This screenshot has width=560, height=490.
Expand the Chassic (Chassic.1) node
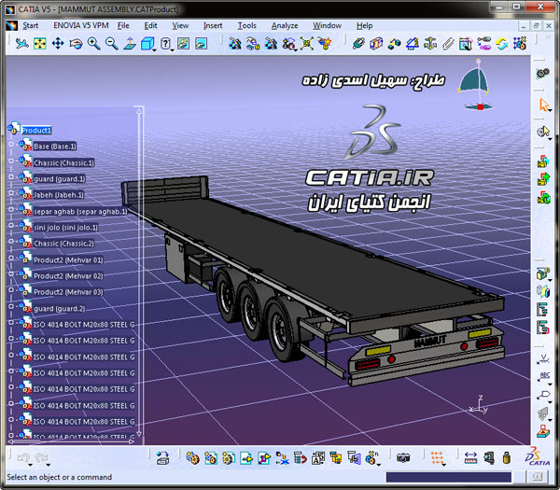(11, 161)
